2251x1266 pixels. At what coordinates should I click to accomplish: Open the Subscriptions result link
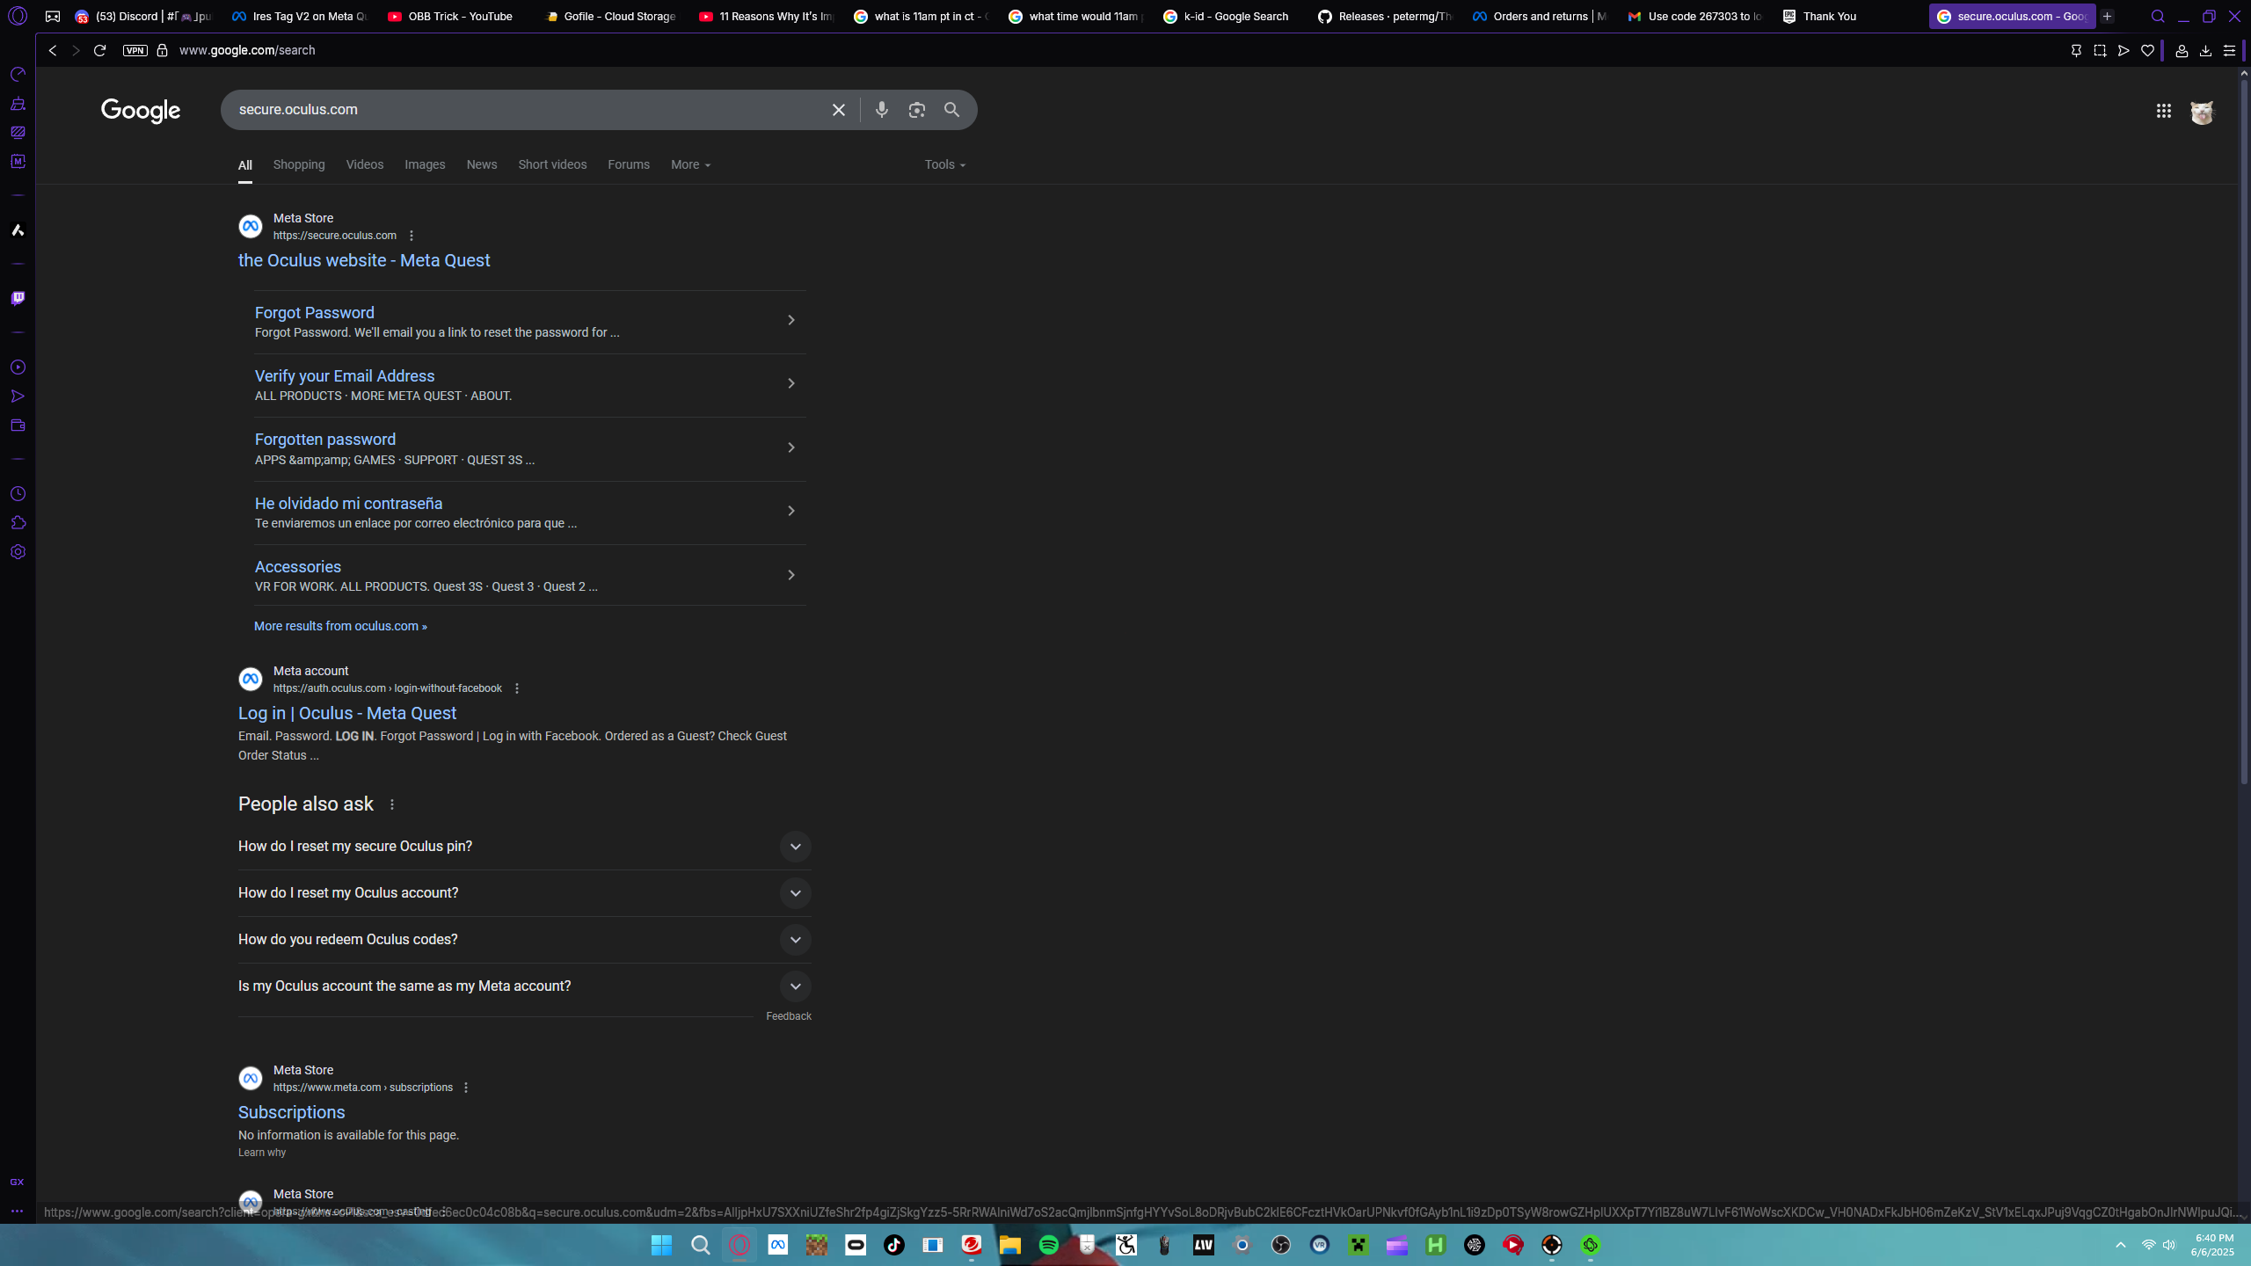point(292,1112)
